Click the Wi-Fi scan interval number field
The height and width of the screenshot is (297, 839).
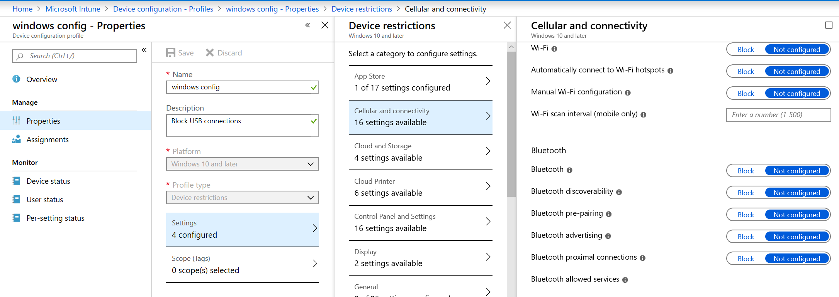click(x=778, y=115)
